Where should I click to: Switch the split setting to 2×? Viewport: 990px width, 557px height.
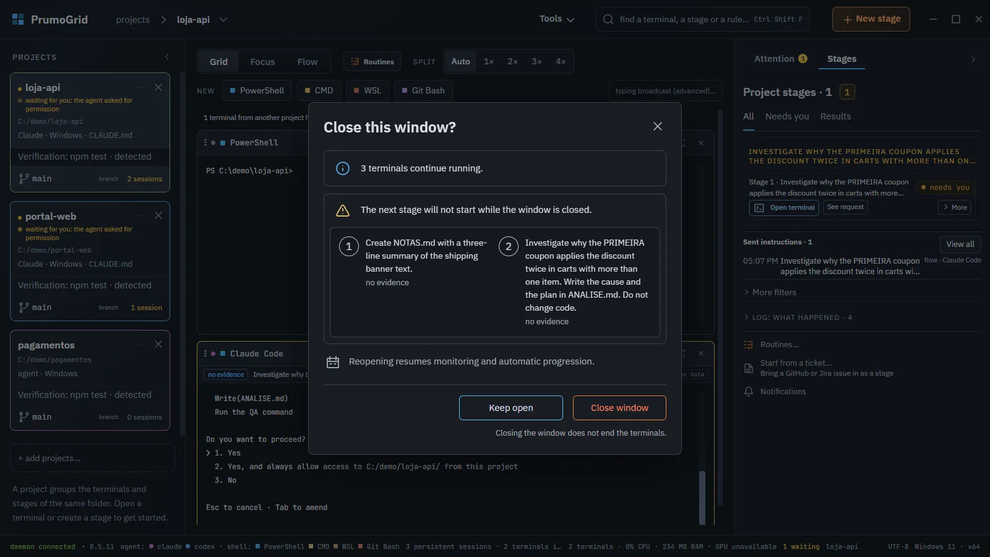coord(512,62)
